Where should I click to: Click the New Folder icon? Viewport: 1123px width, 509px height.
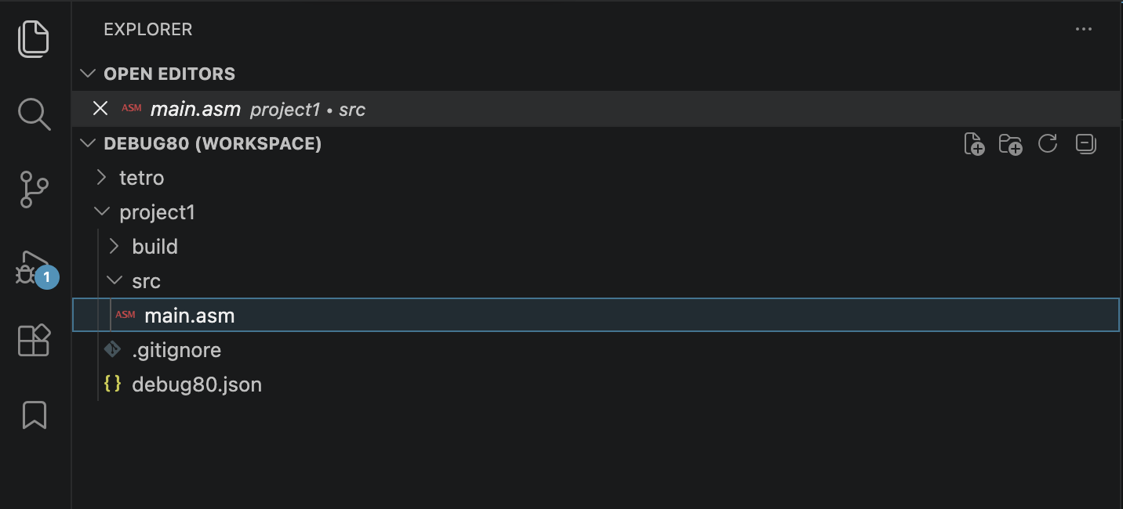click(1010, 144)
